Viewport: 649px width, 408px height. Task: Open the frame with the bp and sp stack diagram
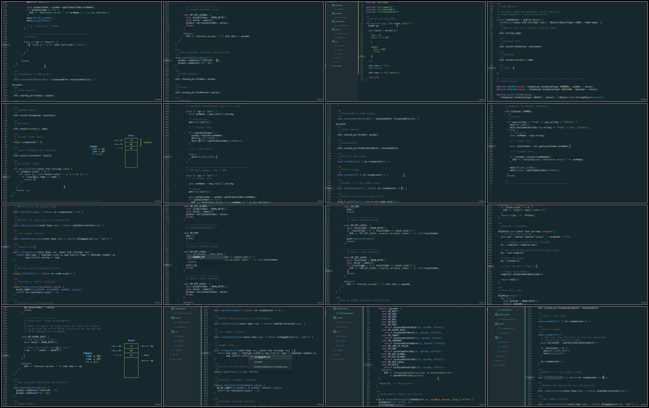[82, 356]
